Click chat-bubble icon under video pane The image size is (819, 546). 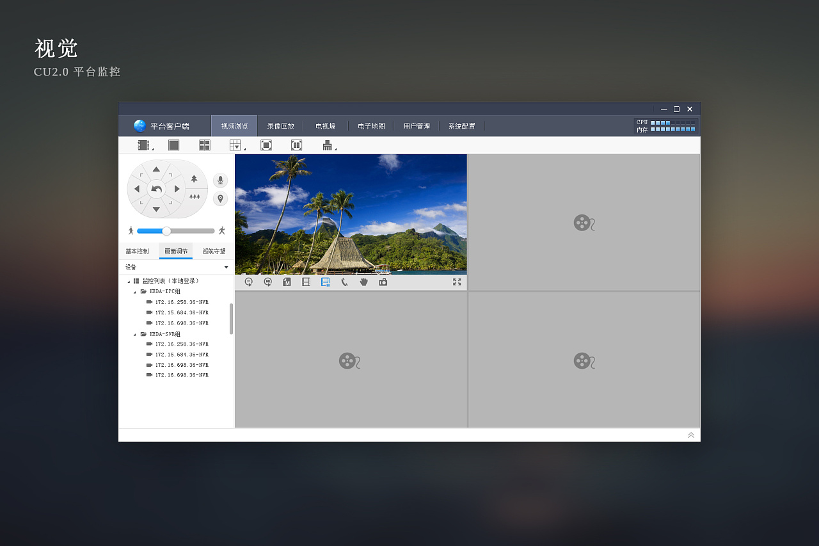249,282
